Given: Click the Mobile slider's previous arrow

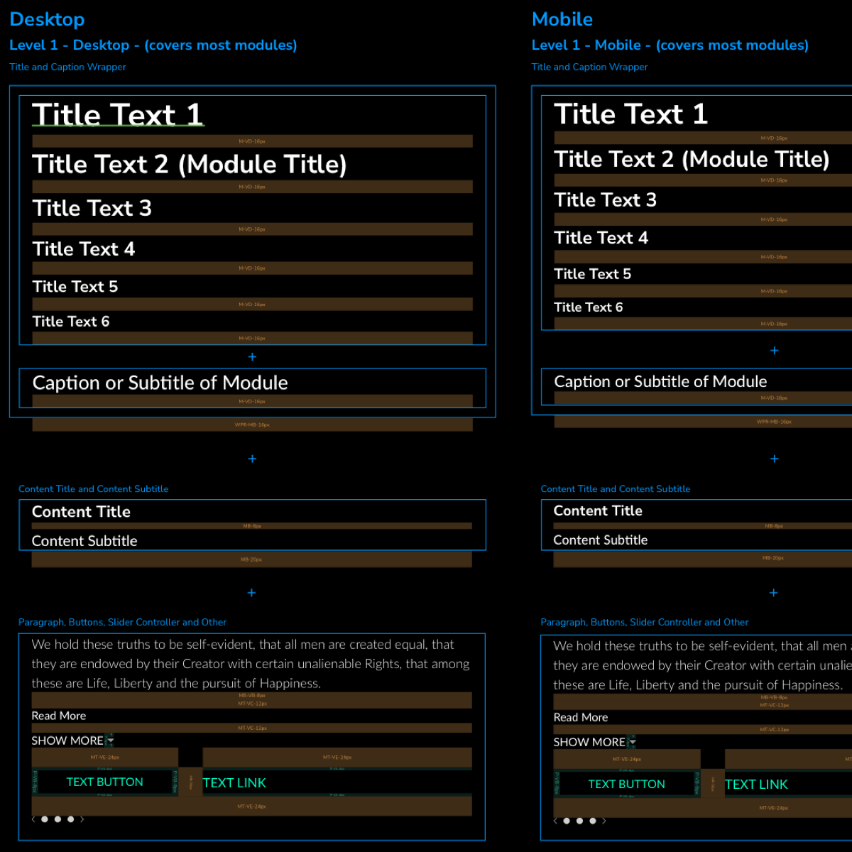Looking at the screenshot, I should pos(555,821).
